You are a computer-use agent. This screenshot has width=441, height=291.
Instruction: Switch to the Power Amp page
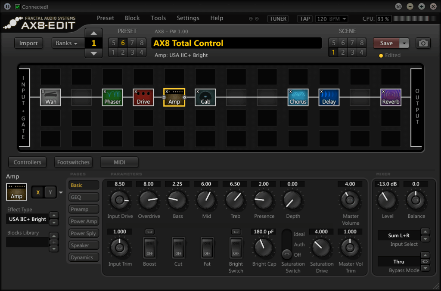click(84, 221)
